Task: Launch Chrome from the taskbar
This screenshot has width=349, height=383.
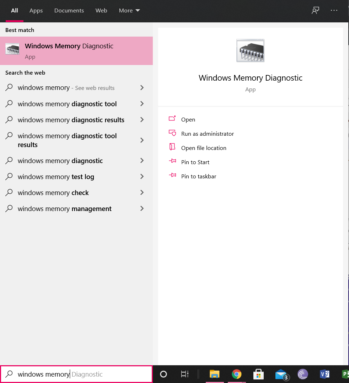Action: [237, 374]
